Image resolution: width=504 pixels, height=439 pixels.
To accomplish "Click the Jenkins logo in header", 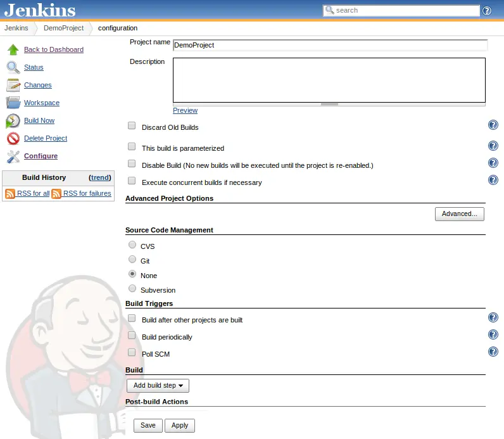I will pos(40,10).
